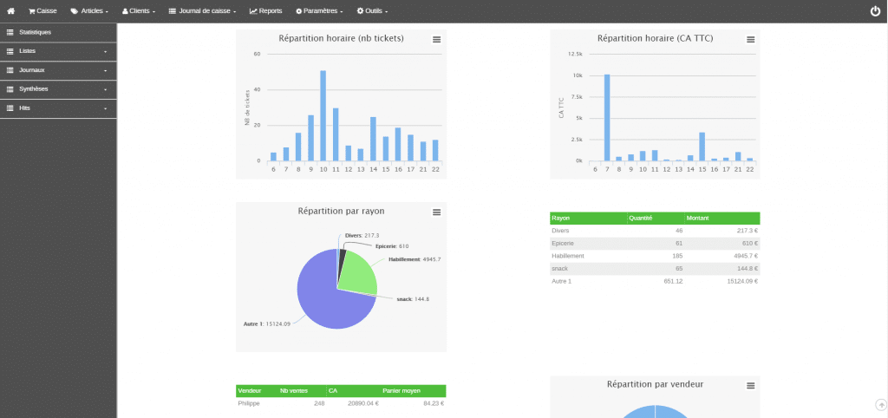Click the Divers: 217.3 pie label
888x418 pixels.
pos(362,235)
